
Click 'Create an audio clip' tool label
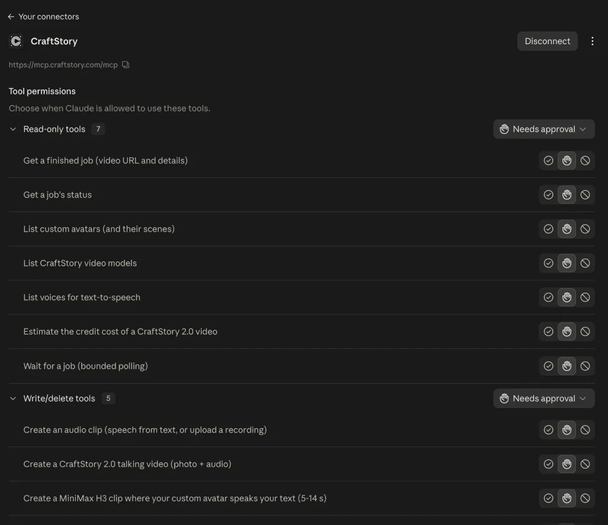145,429
